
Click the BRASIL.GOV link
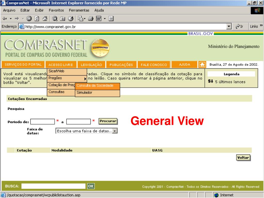(201, 34)
